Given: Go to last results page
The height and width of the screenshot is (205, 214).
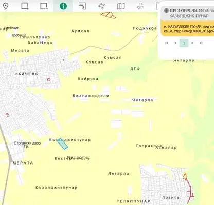Looking at the screenshot, I should 201,43.
